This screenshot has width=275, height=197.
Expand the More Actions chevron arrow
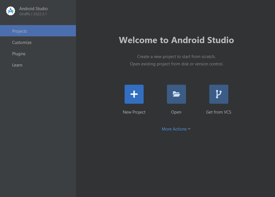(x=189, y=129)
